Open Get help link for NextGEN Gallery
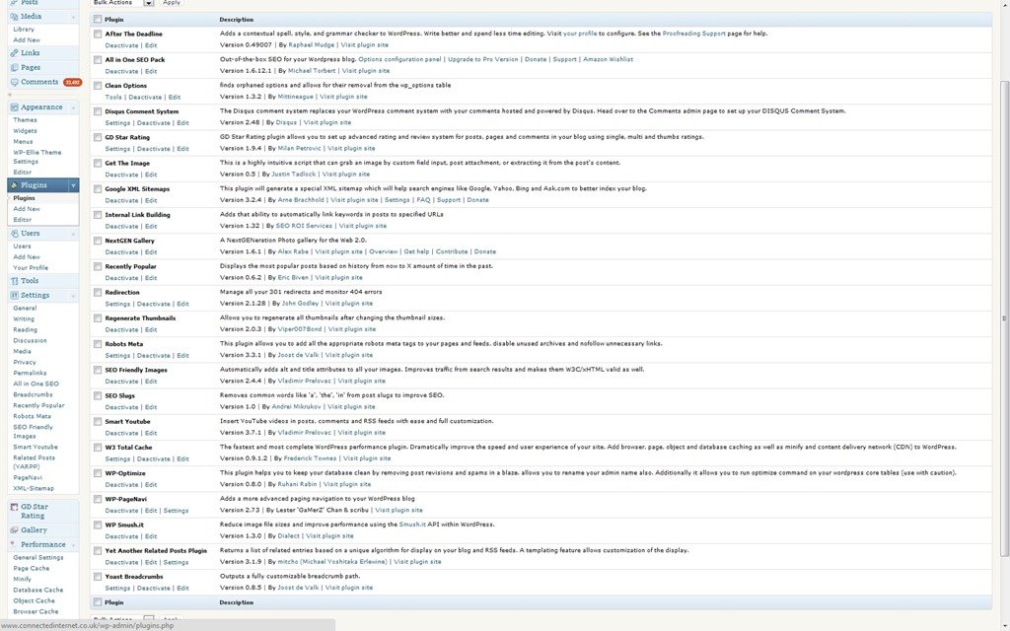This screenshot has height=631, width=1010. coord(416,251)
